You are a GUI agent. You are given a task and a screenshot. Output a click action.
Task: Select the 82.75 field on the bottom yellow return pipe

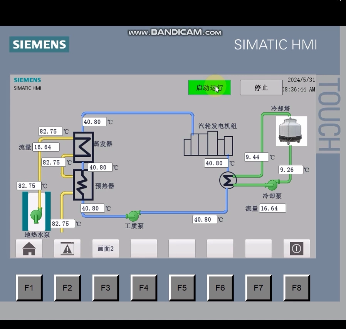tap(63, 224)
